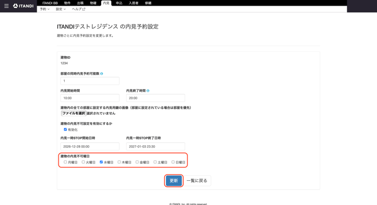Check the 月曜日 checkbox
The width and height of the screenshot is (377, 205).
click(65, 162)
